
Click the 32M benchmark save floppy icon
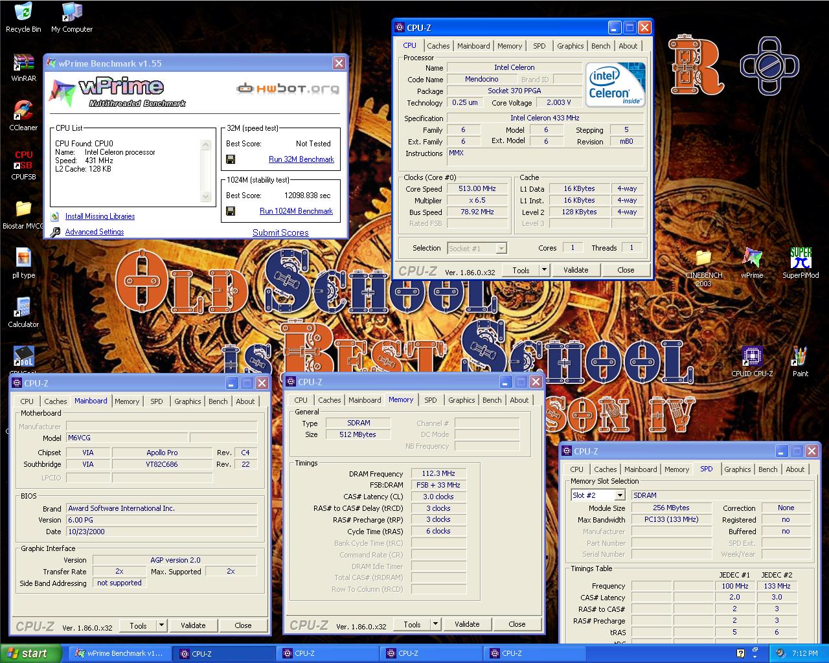click(x=231, y=159)
